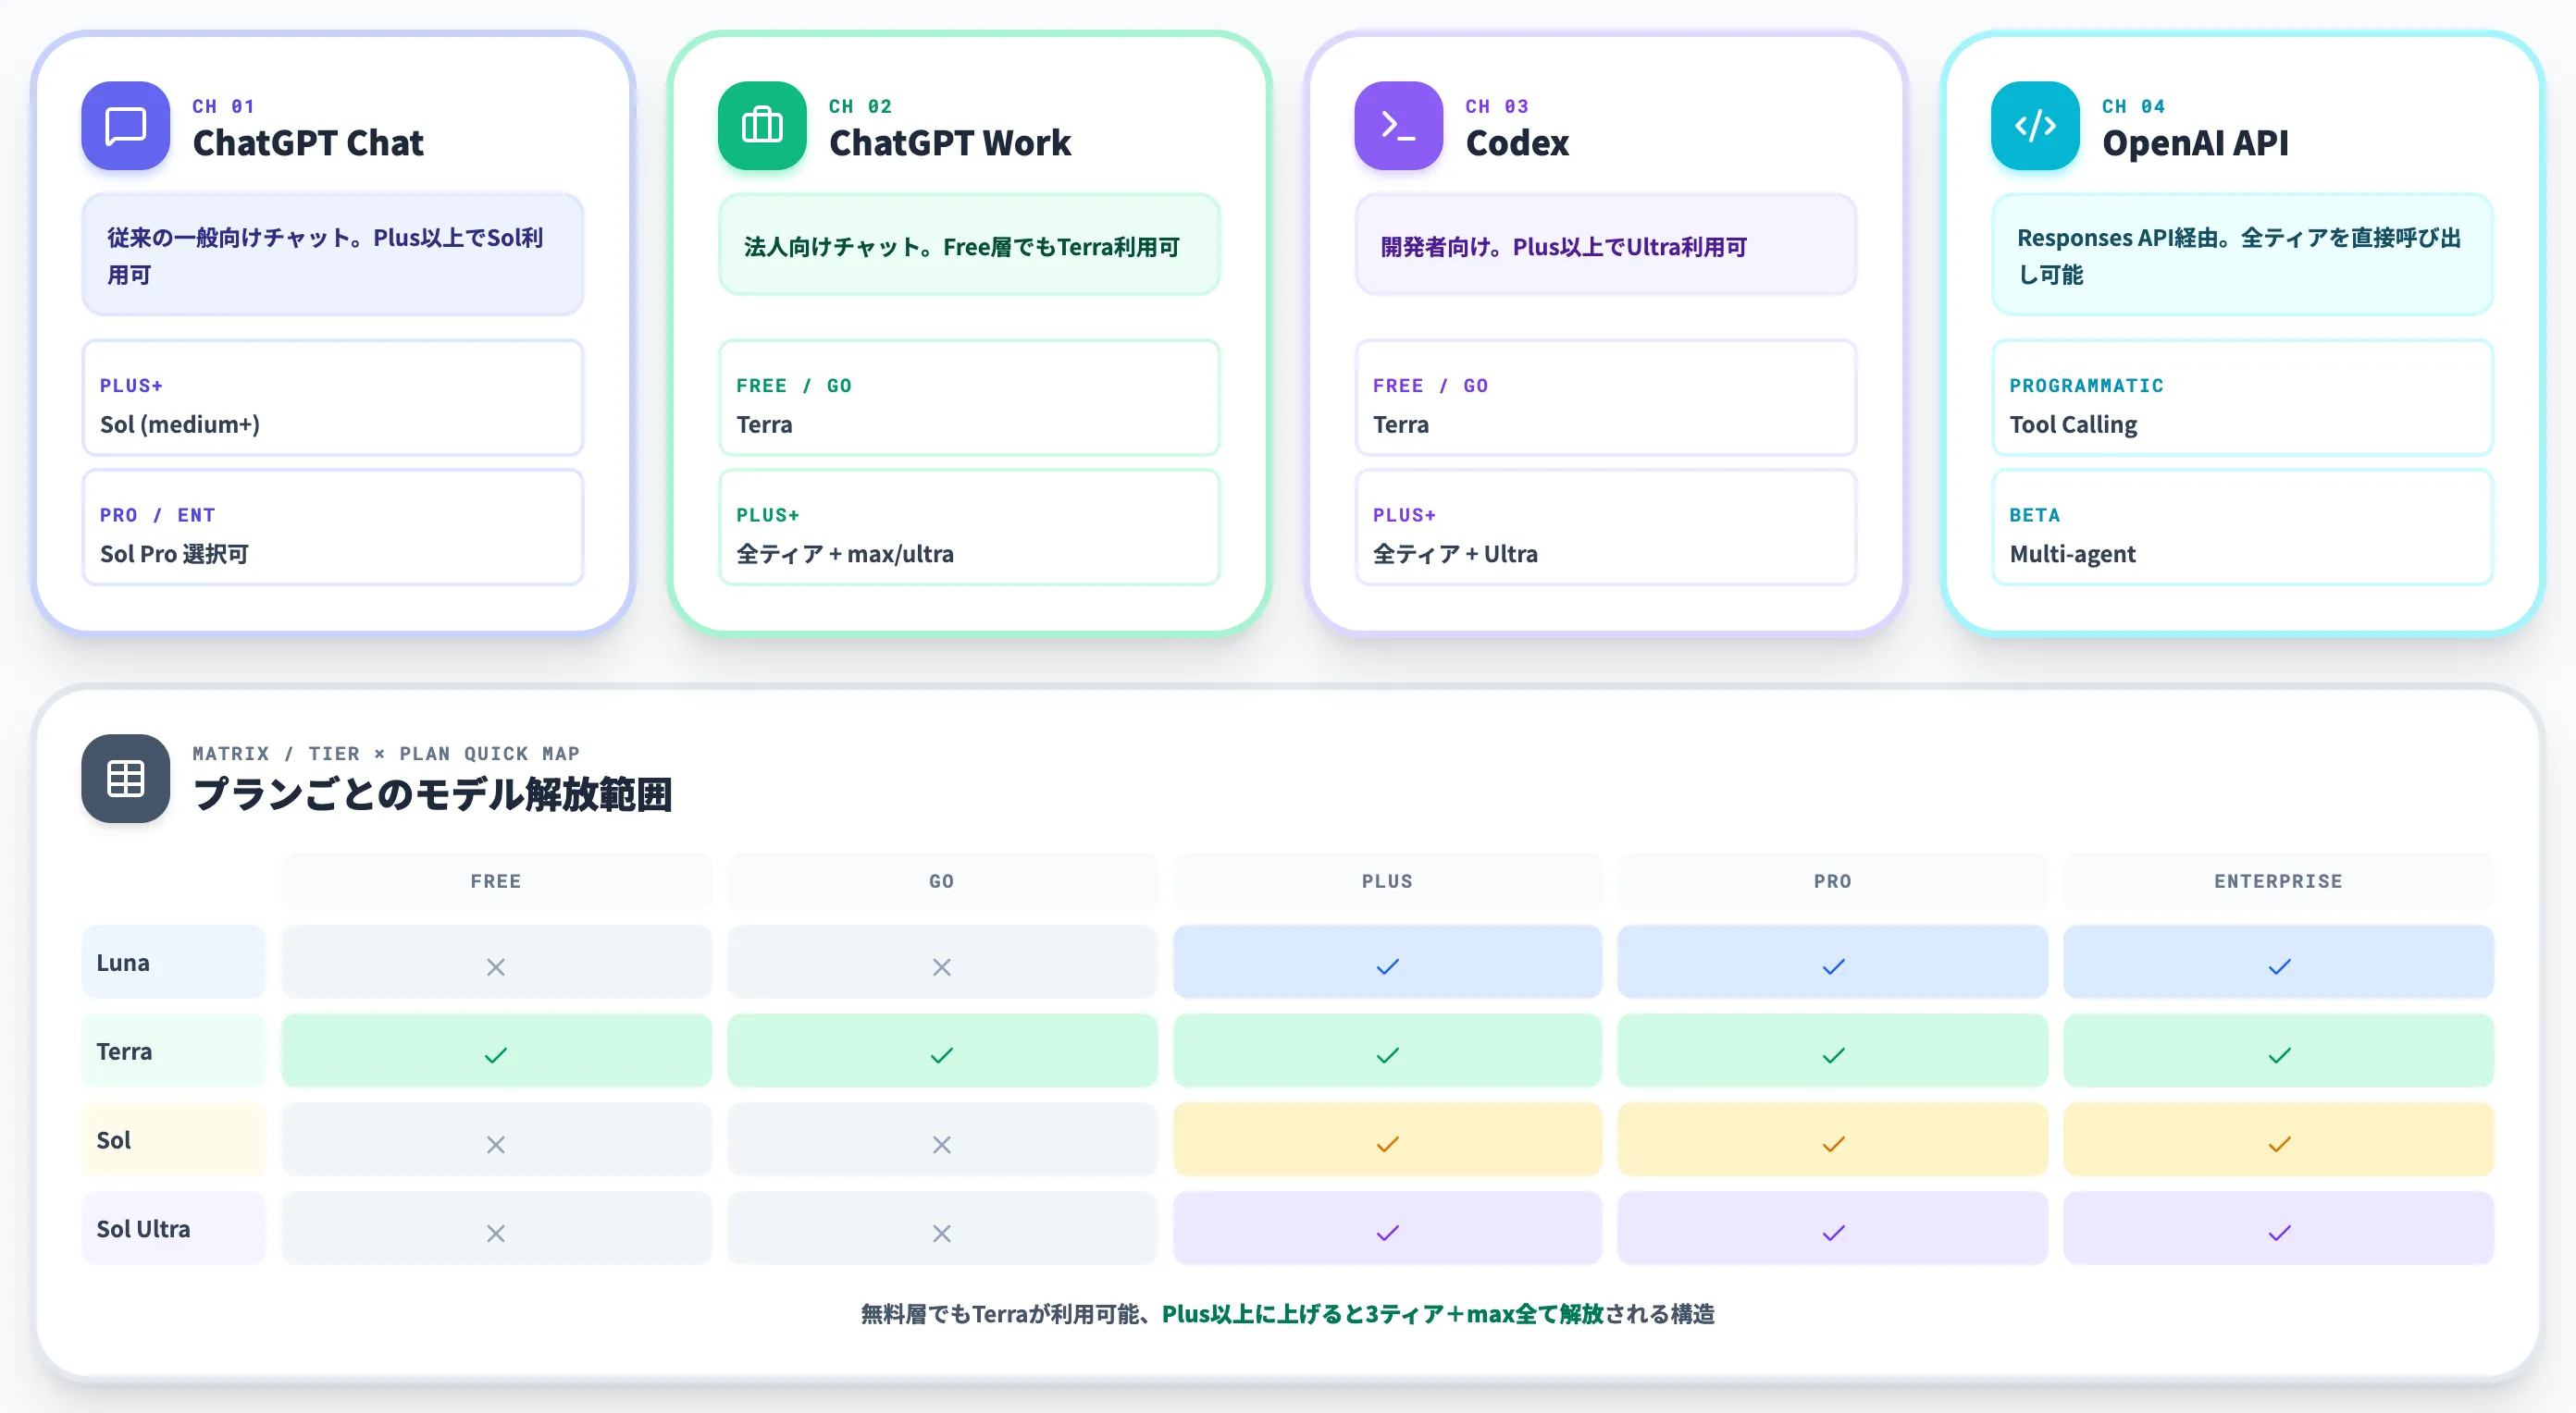Click the Sol checkmark under ENTERPRISE
The width and height of the screenshot is (2576, 1413).
click(2279, 1144)
